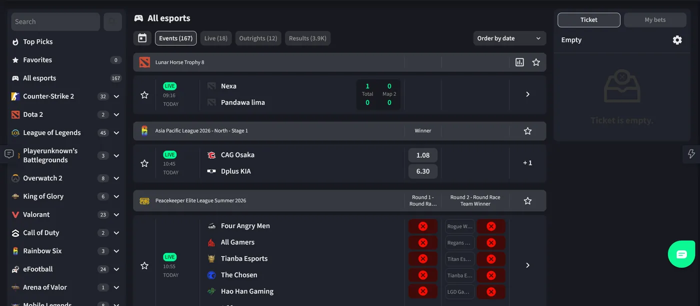Switch to the Live (18) tab

[x=216, y=38]
